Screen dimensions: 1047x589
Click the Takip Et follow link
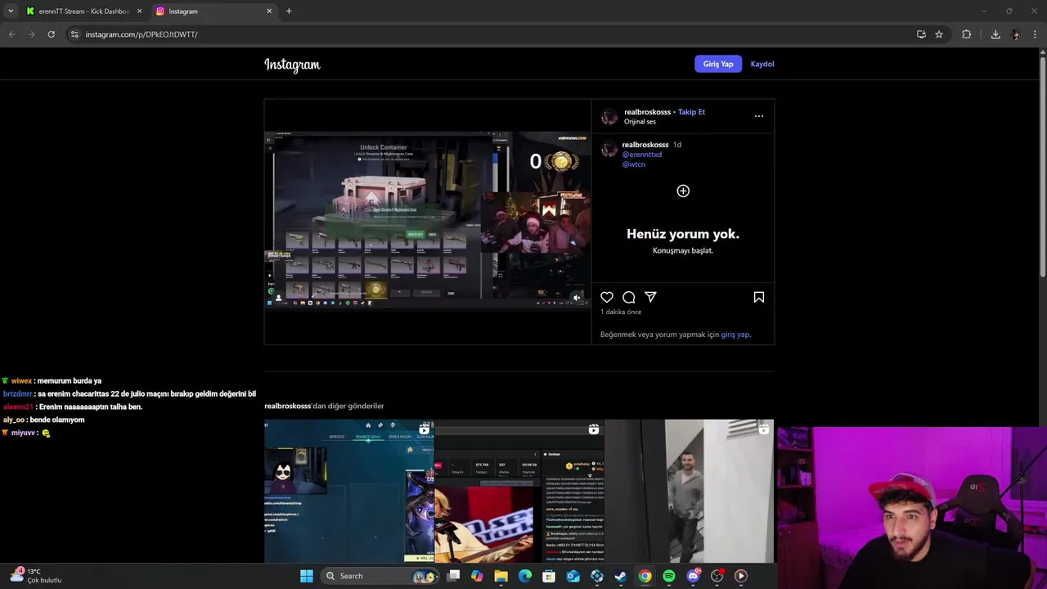[x=691, y=112]
